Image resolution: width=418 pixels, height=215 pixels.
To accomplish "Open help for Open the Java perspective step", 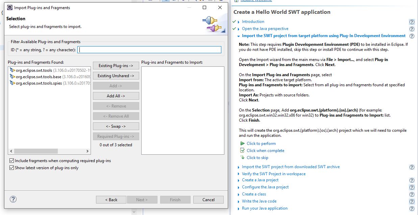I will (x=412, y=29).
